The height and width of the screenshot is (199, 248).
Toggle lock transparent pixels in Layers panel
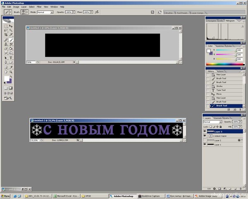pos(211,126)
